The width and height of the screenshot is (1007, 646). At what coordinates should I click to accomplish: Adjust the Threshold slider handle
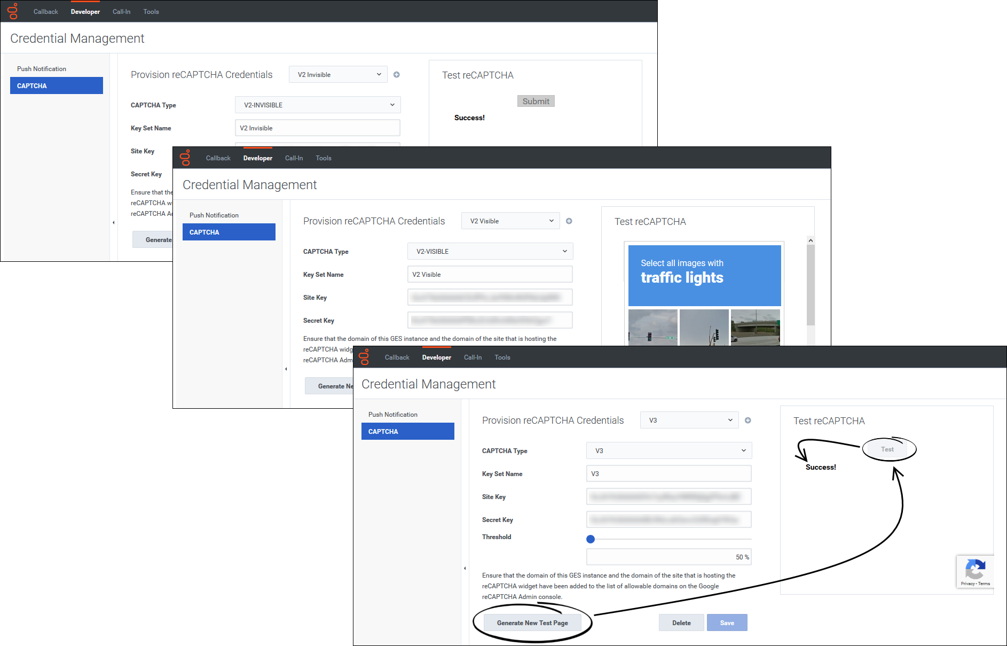point(591,539)
